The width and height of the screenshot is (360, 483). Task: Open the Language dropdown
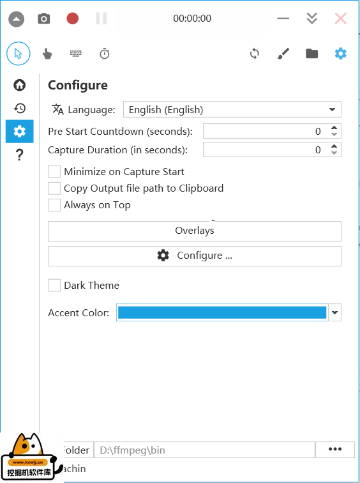pyautogui.click(x=232, y=109)
